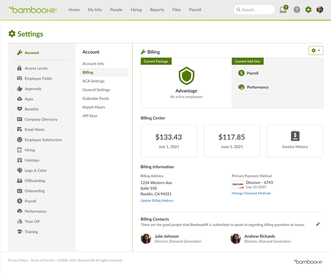This screenshot has width=331, height=274.
Task: Click the Advantage package shield icon
Action: tap(186, 75)
